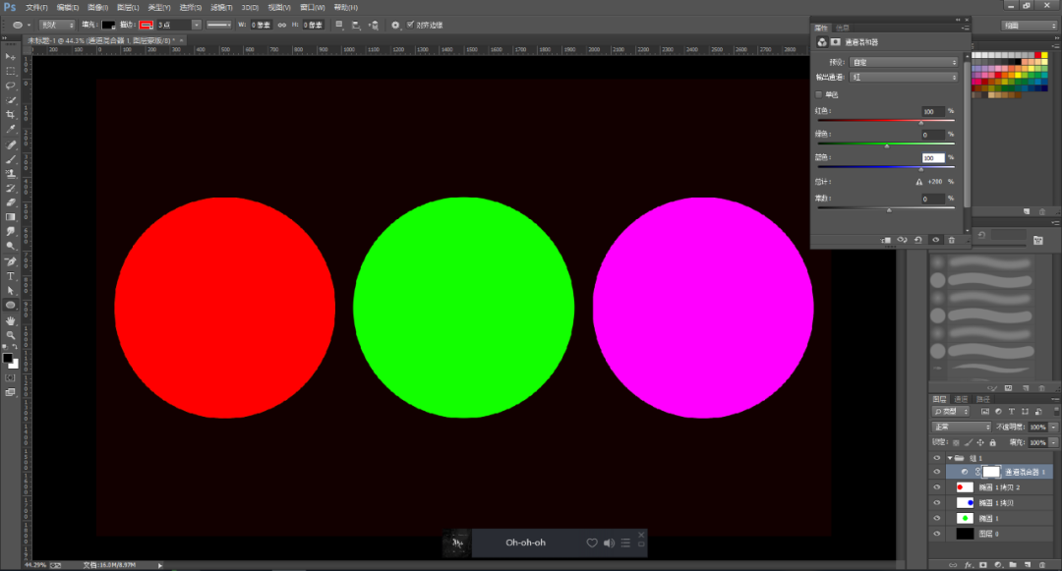Click the stroke color swatch in options bar
This screenshot has height=571, width=1062.
click(x=146, y=25)
